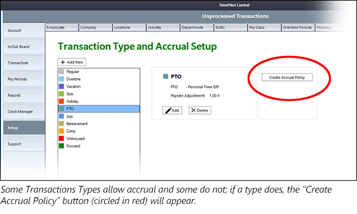Click the Comp orange color swatch
This screenshot has width=357, height=214.
click(x=61, y=131)
